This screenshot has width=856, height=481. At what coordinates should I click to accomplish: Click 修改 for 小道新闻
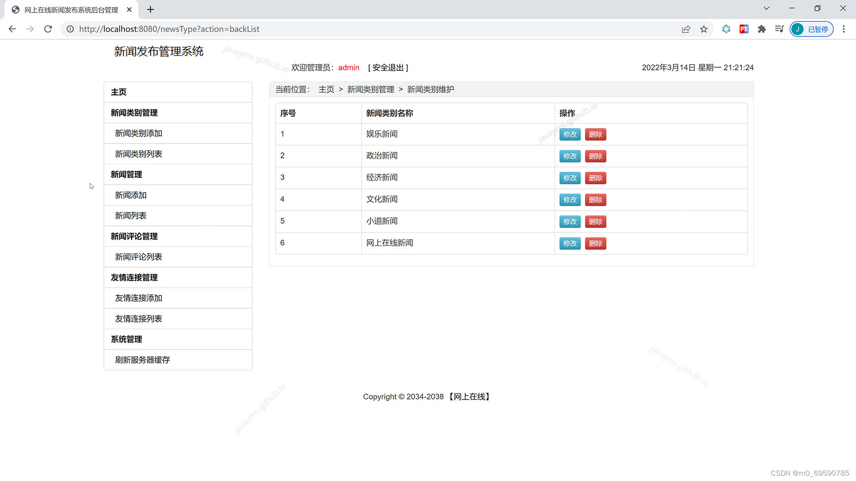[x=570, y=222]
